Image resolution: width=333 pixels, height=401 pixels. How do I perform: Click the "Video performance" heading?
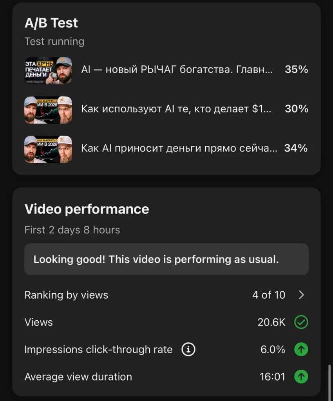coord(87,209)
